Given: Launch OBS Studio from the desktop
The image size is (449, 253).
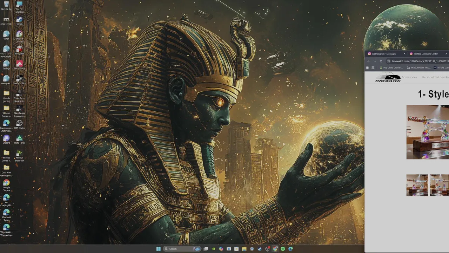Looking at the screenshot, I should (x=19, y=124).
